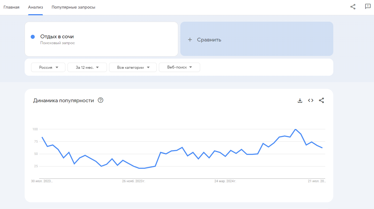This screenshot has width=374, height=209.
Task: Click the 24 мар. 2024 г. axis label
Action: tap(225, 181)
